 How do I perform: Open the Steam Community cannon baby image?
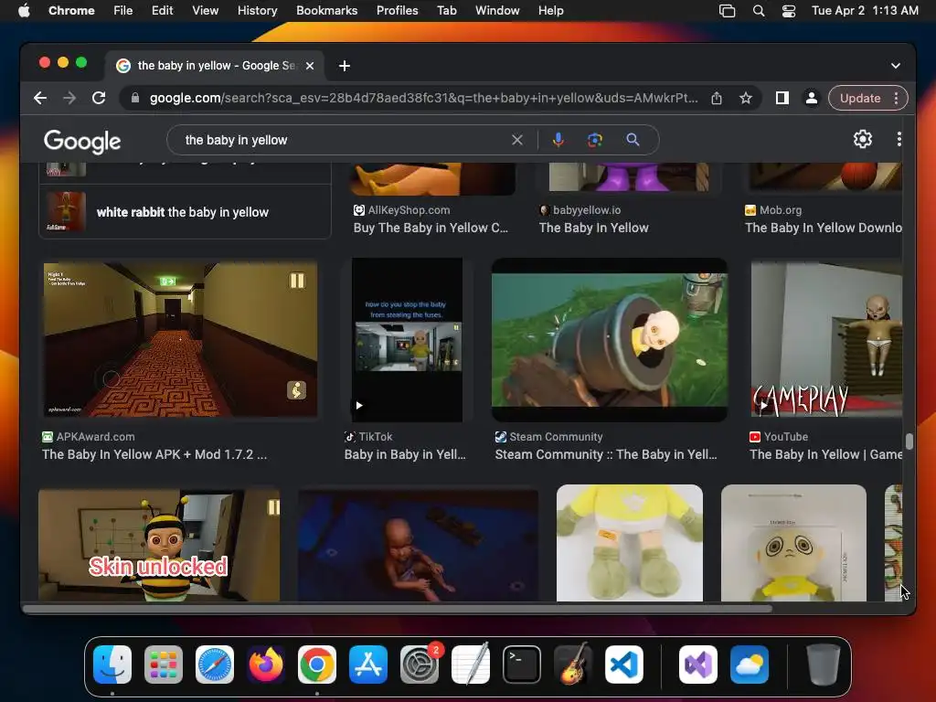coord(610,340)
